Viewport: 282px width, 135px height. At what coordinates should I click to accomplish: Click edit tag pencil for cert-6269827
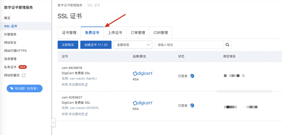[86, 114]
